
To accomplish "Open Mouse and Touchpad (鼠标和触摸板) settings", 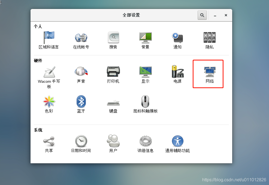I will (145, 104).
